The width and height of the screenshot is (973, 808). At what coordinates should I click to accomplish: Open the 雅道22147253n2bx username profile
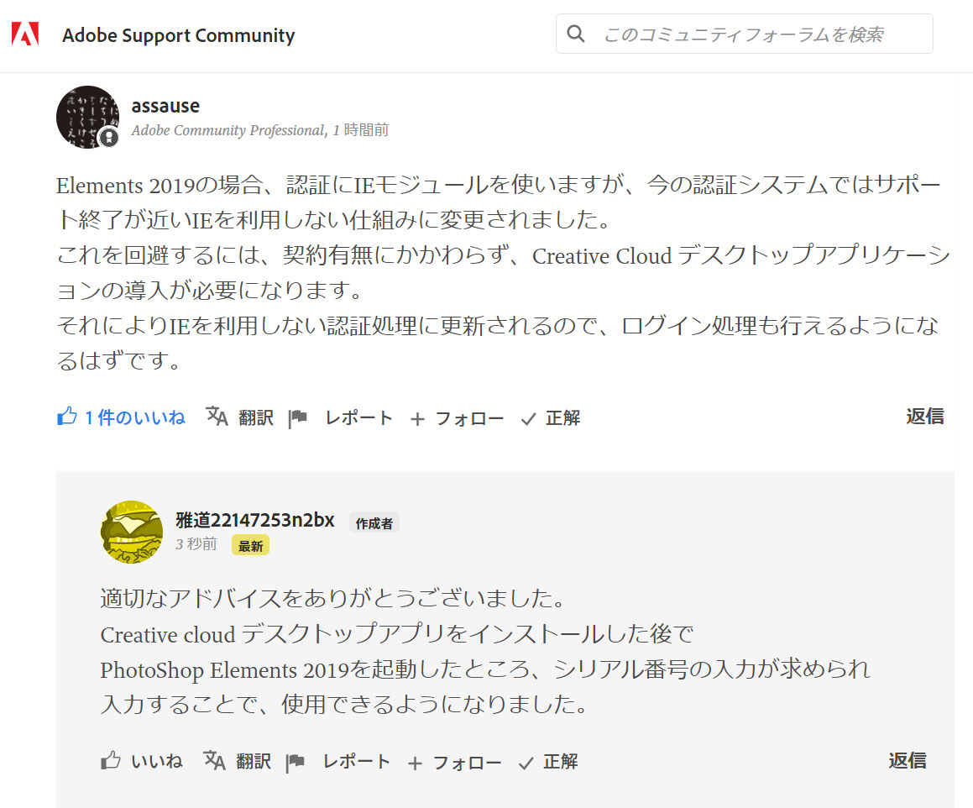click(255, 520)
